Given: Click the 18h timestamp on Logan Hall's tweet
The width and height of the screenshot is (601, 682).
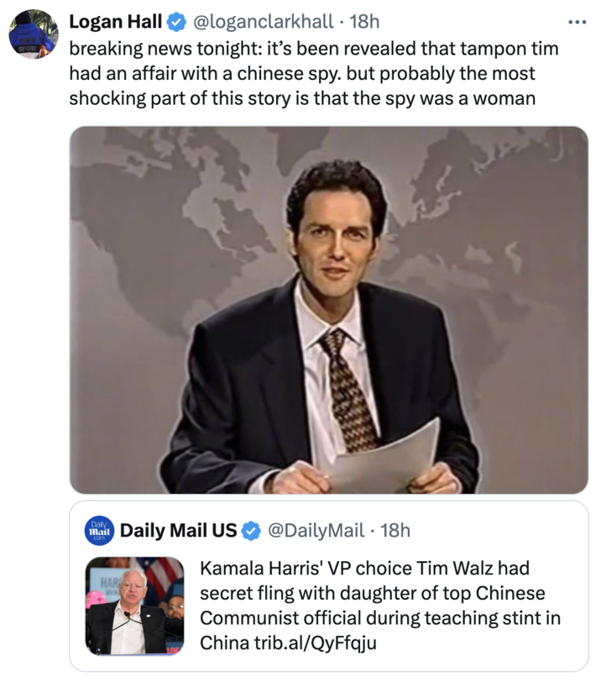Looking at the screenshot, I should (x=365, y=20).
